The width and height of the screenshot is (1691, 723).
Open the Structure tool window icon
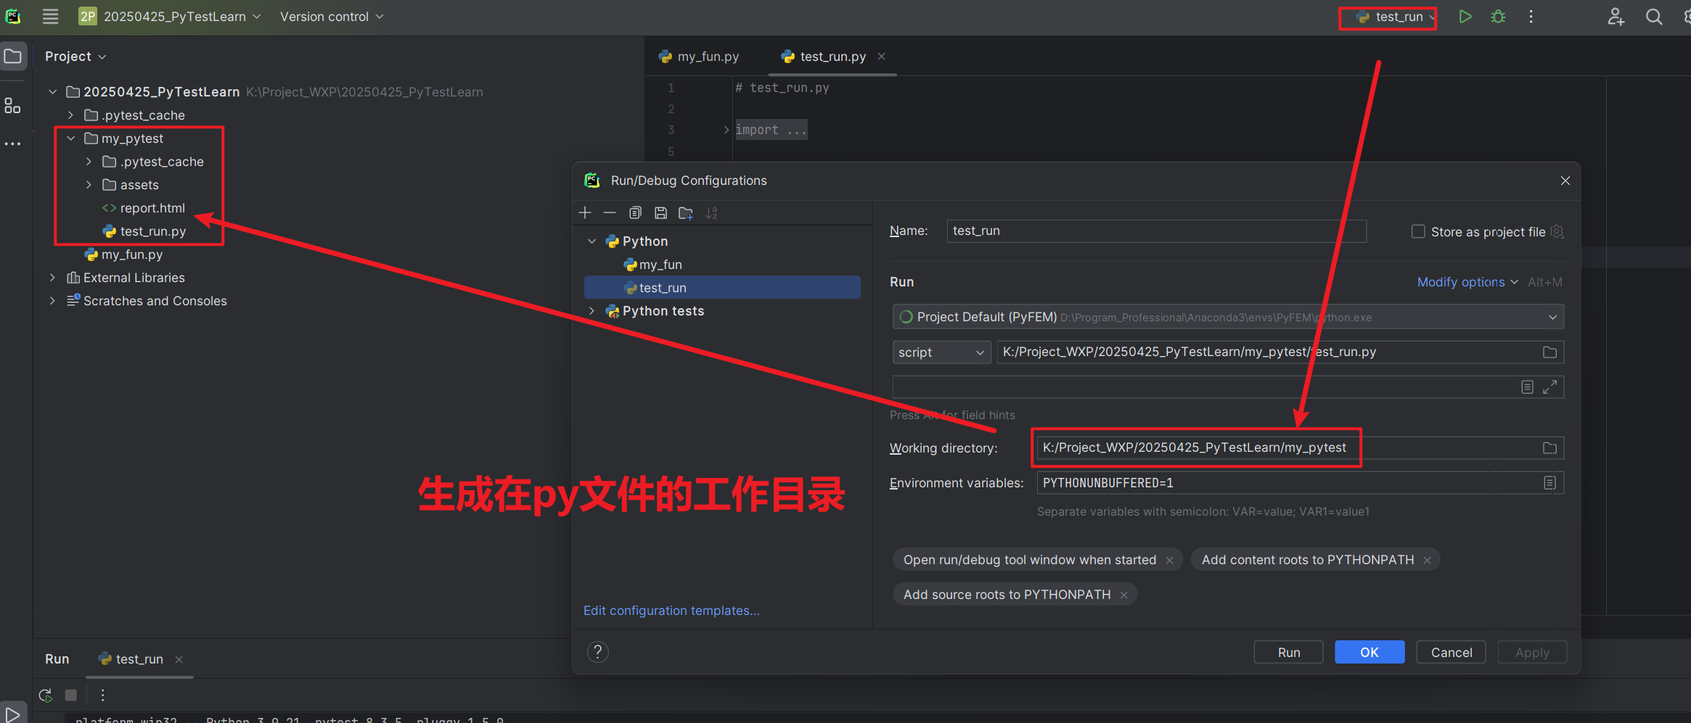point(12,106)
